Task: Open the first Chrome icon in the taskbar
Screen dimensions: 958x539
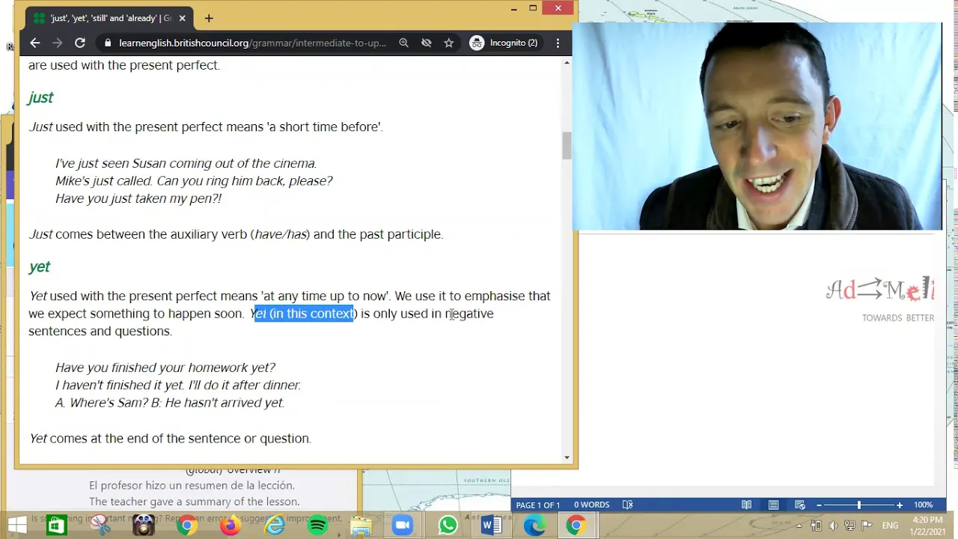Action: [187, 526]
